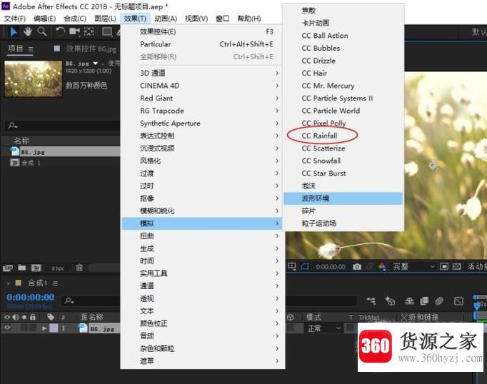The height and width of the screenshot is (384, 487).
Task: Select the 波形环境 effect entry
Action: pyautogui.click(x=343, y=198)
